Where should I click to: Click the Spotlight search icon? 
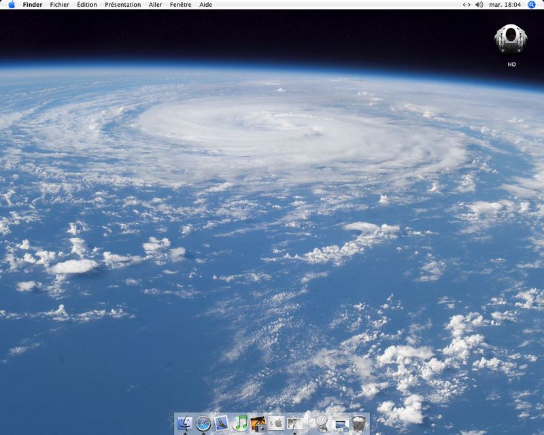531,5
